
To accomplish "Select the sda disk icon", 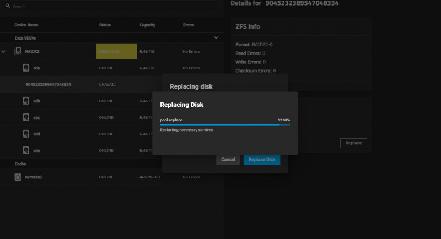I will 26,68.
